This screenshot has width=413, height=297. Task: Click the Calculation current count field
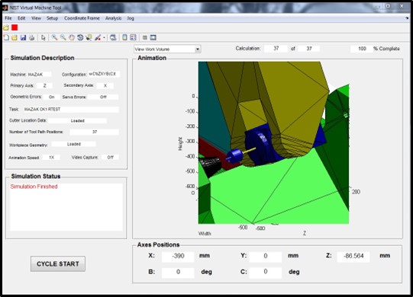pos(276,49)
